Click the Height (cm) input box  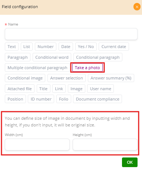[x=105, y=145]
